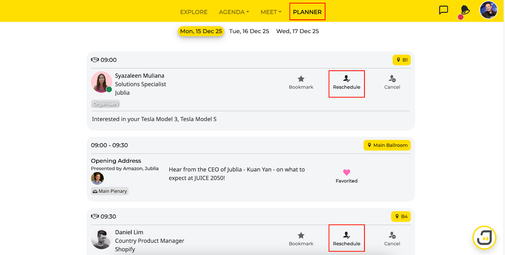
Task: Open the user profile avatar menu
Action: click(x=488, y=10)
